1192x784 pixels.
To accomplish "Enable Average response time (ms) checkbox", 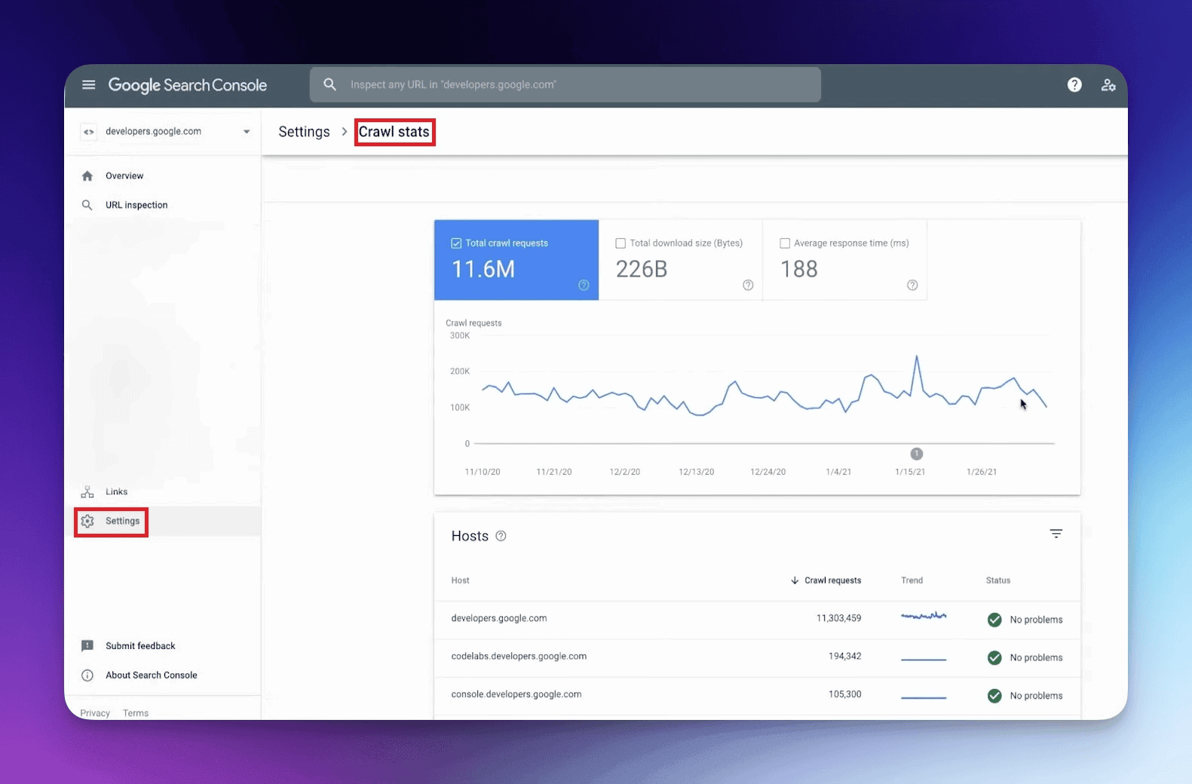I will pos(785,243).
